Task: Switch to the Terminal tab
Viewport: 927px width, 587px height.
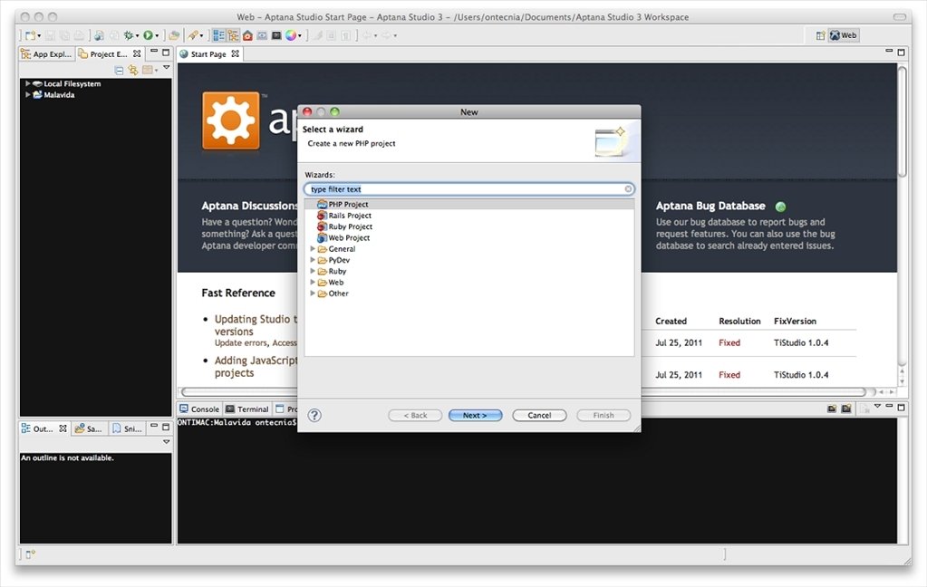Action: pos(246,409)
